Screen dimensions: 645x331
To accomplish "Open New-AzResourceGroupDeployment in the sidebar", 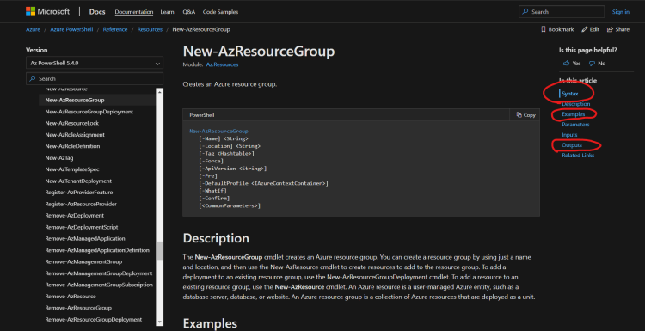I will pyautogui.click(x=89, y=112).
